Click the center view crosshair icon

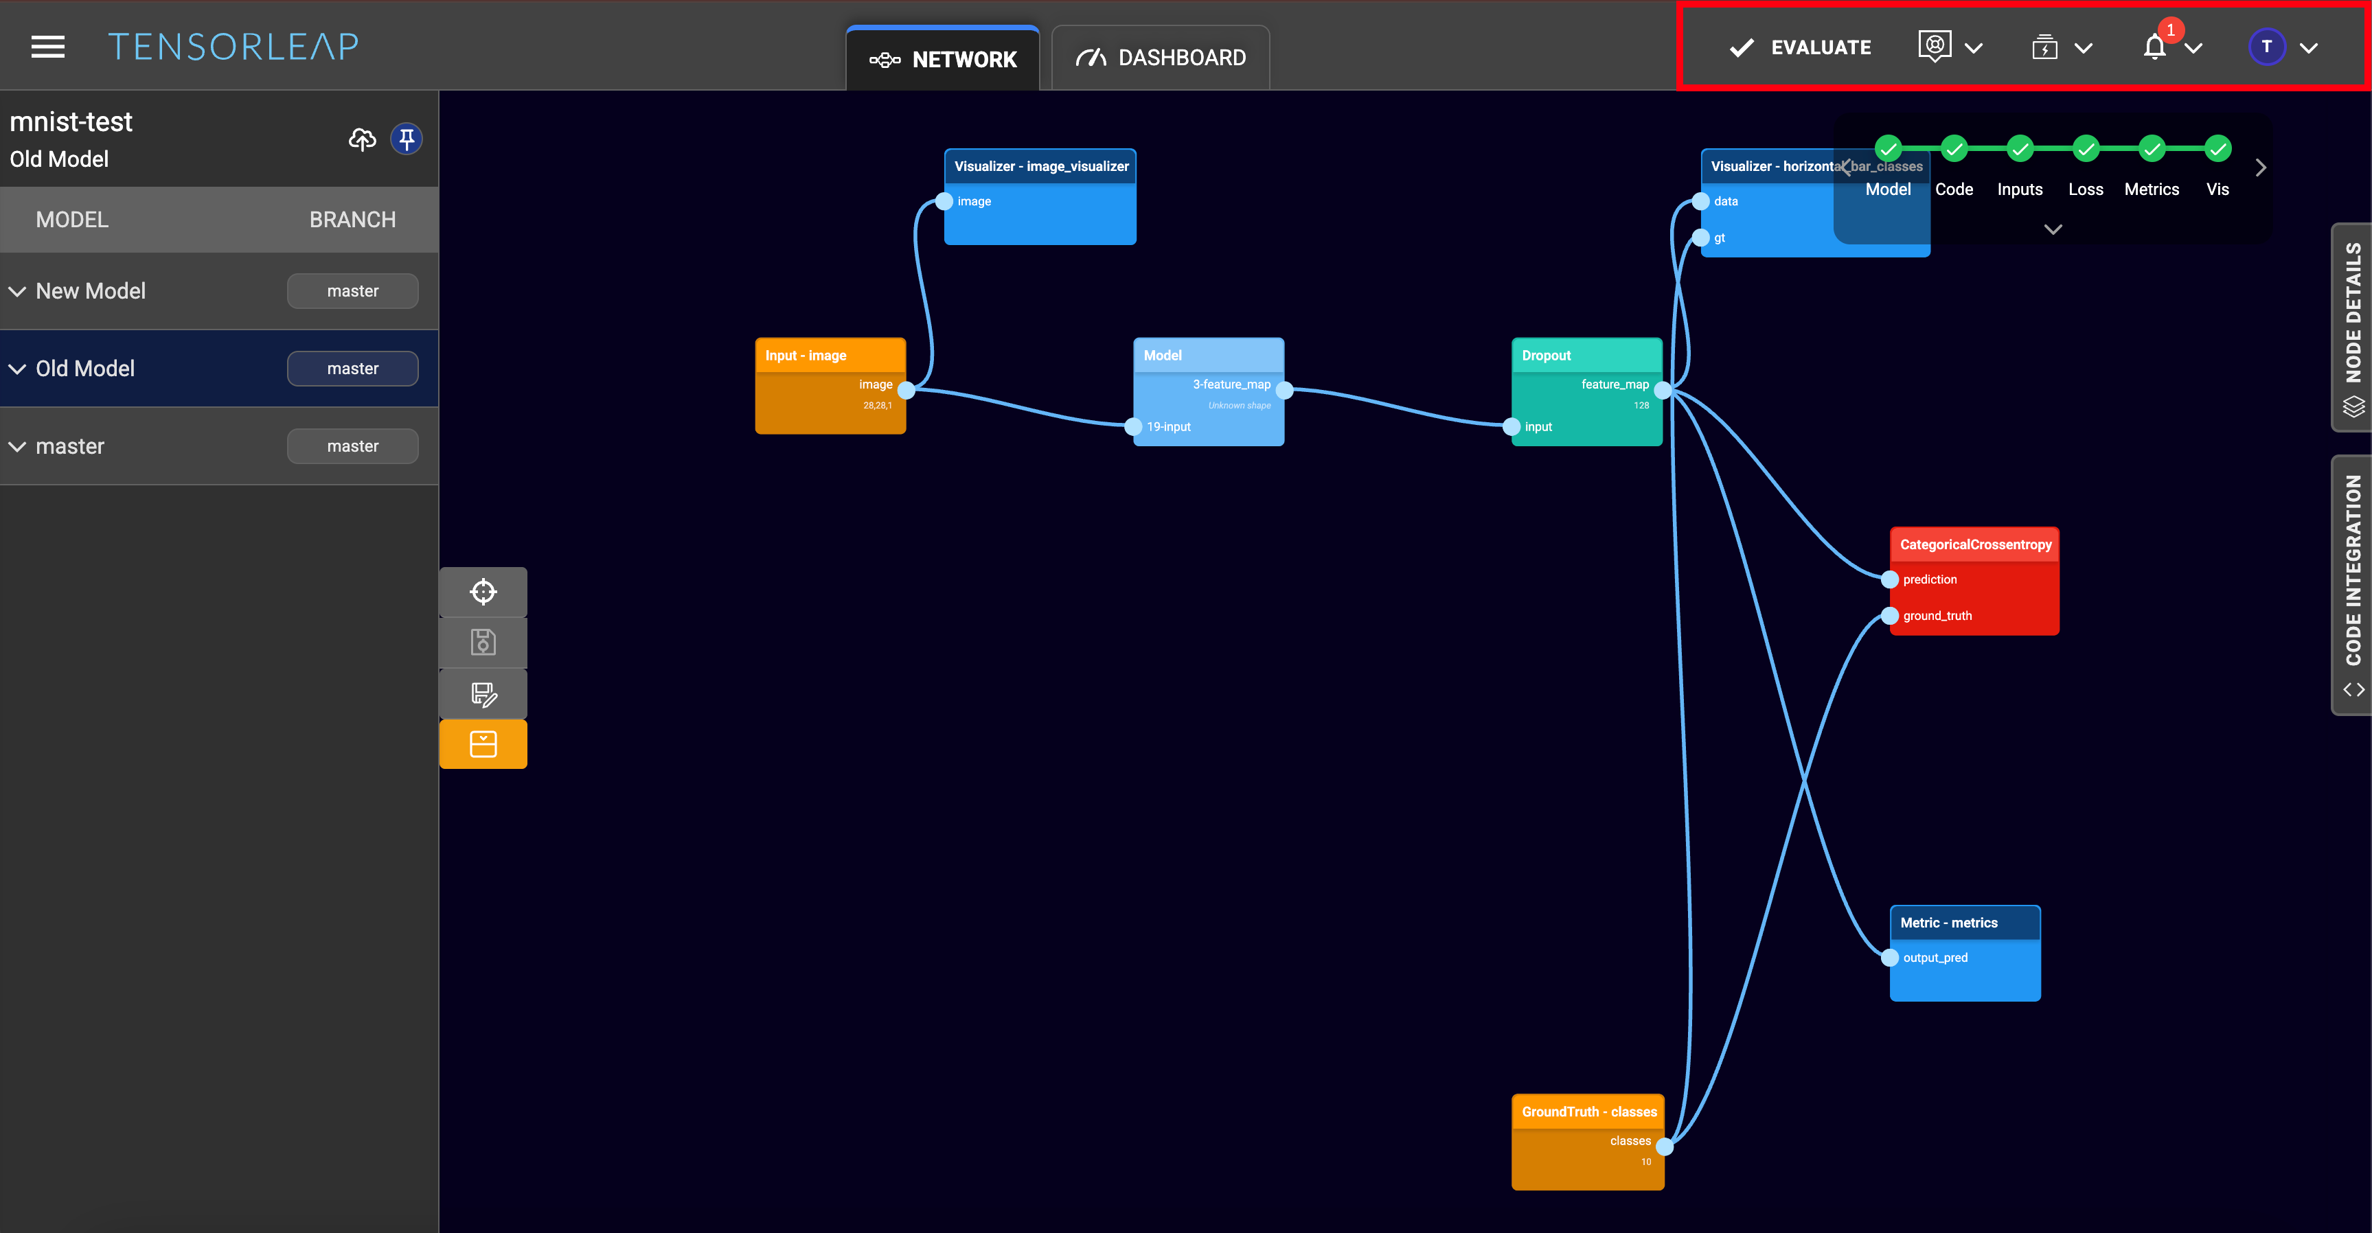tap(483, 591)
